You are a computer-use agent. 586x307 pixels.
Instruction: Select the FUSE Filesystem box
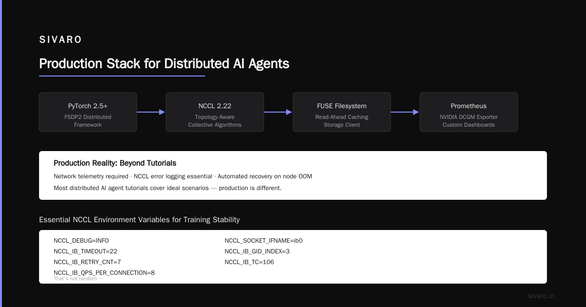pos(342,112)
